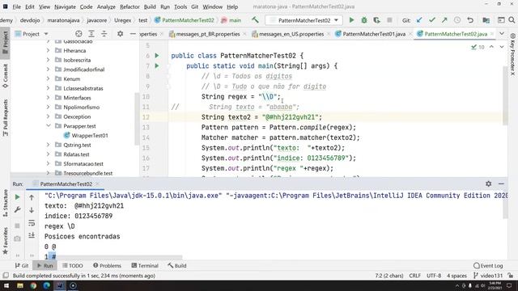Open Search Everywhere magnifier icon
Image resolution: width=518 pixels, height=291 pixels.
(512, 20)
